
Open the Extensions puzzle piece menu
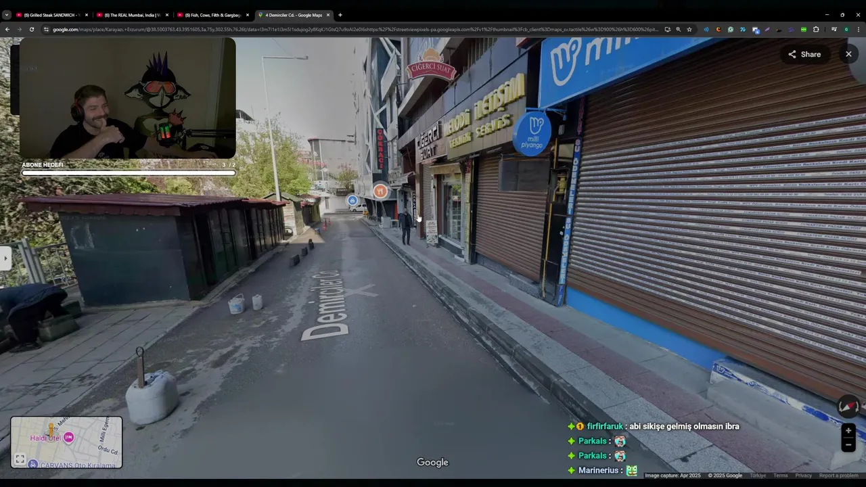(x=816, y=29)
